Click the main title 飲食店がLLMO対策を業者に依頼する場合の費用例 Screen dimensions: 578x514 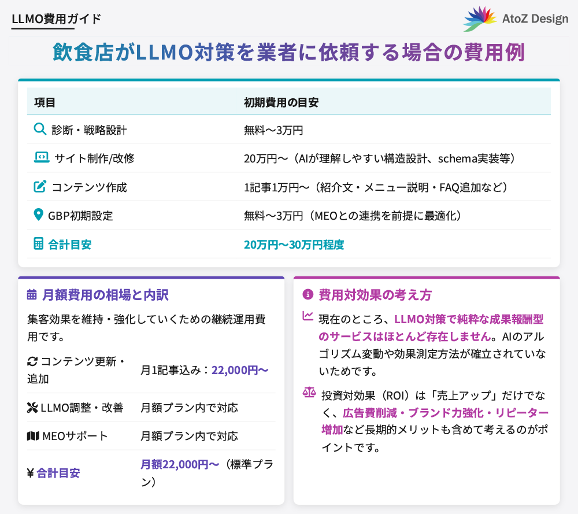[x=289, y=52]
